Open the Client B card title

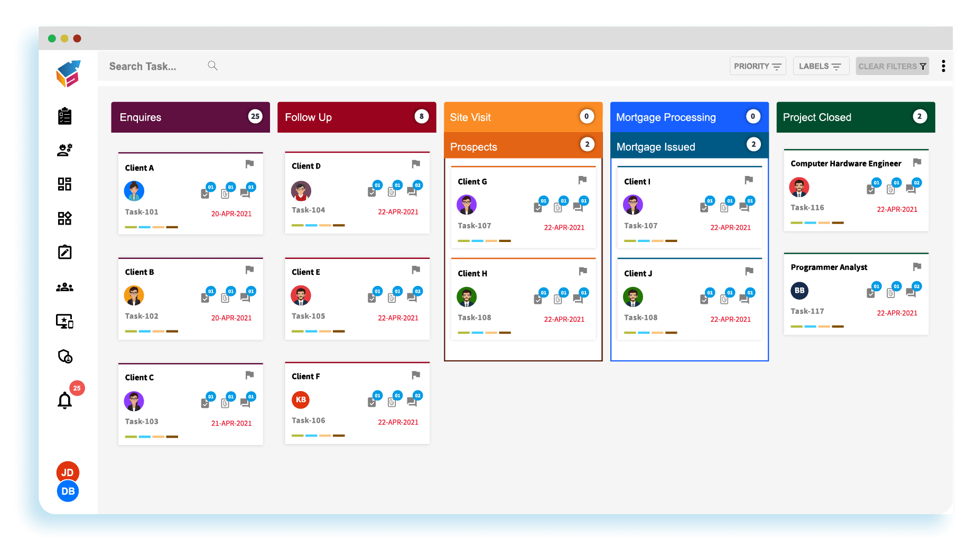tap(140, 272)
